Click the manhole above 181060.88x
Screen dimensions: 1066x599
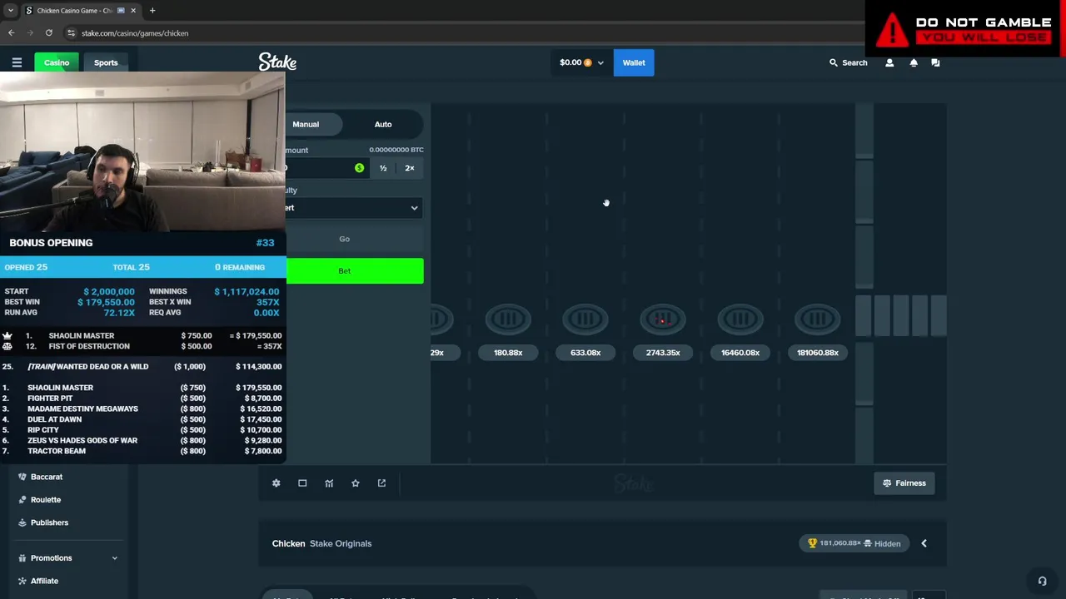(x=818, y=319)
